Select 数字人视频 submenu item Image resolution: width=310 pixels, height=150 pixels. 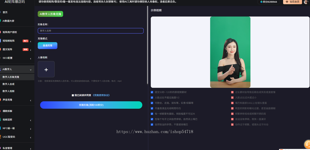8,91
